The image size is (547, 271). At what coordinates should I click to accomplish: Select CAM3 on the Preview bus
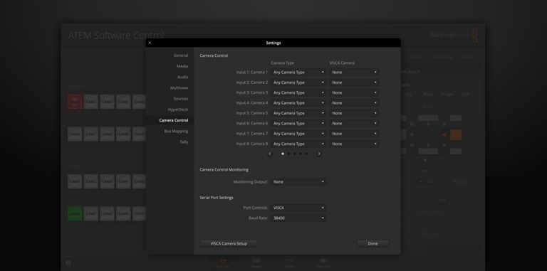[x=107, y=181]
